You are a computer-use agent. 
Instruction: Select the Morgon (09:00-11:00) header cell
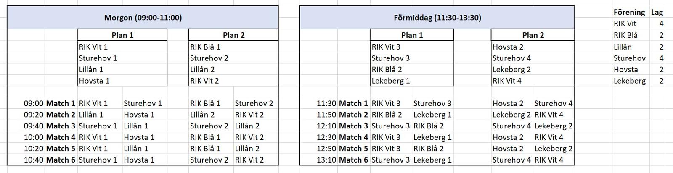click(143, 18)
